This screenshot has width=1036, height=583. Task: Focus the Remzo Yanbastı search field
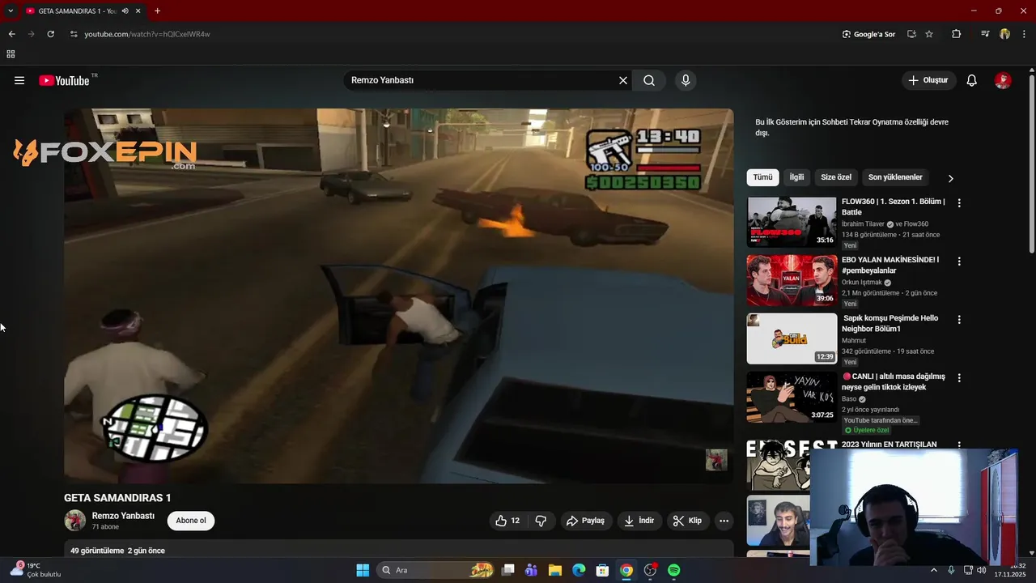click(482, 80)
